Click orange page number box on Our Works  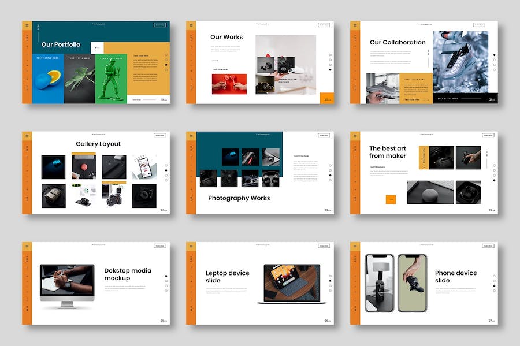[x=327, y=99]
